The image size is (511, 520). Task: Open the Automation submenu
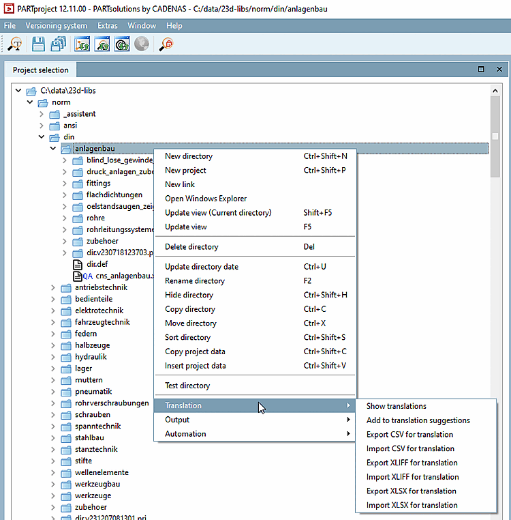pyautogui.click(x=255, y=434)
